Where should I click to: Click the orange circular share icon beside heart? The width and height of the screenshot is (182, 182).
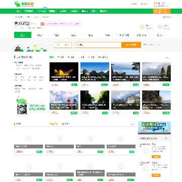[160, 27]
